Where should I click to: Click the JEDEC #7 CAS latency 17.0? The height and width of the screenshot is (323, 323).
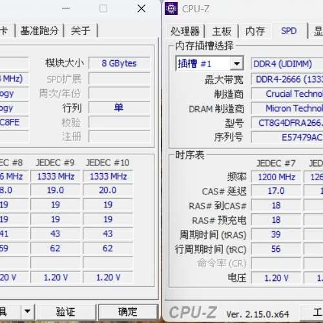coord(276,191)
